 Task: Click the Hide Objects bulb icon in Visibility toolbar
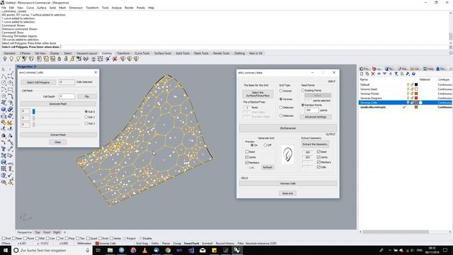point(5,59)
